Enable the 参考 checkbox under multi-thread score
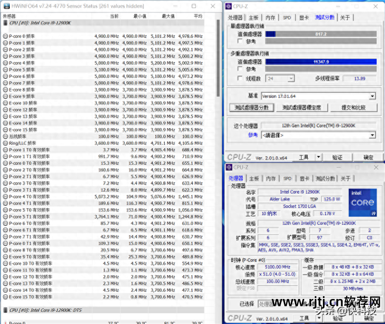 (x=240, y=69)
